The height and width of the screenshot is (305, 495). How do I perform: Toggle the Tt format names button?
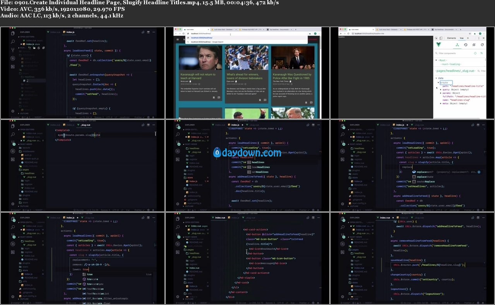coord(482,53)
